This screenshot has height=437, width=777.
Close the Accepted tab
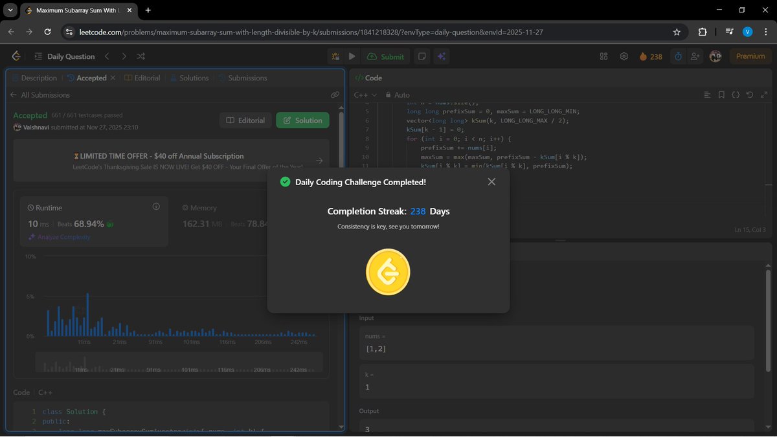point(113,78)
